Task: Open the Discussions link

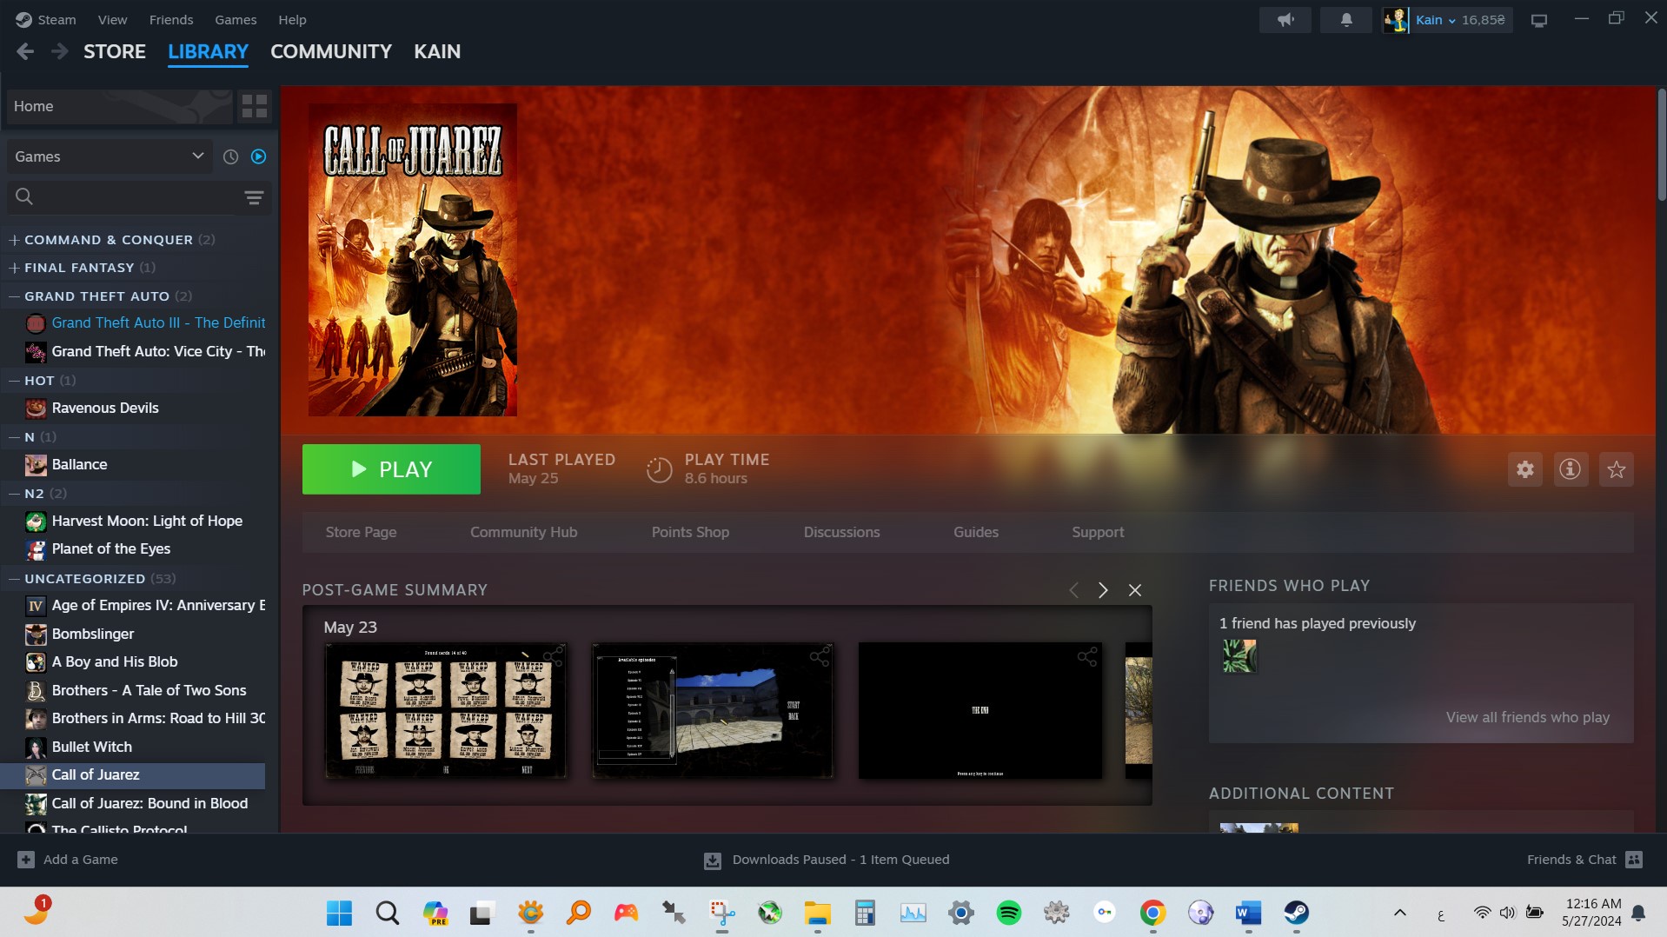Action: click(x=841, y=532)
